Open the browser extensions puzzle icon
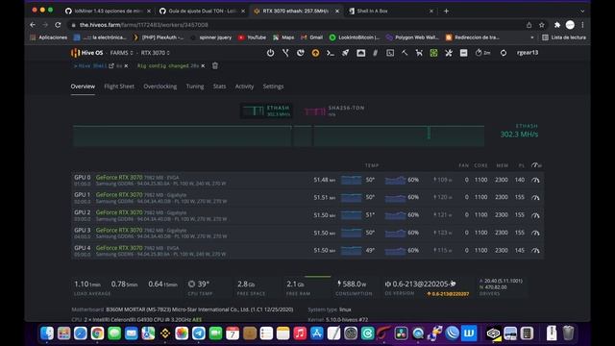 click(x=557, y=25)
